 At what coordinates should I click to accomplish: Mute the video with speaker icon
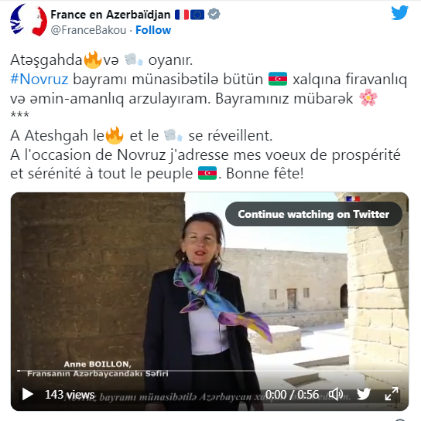[x=336, y=394]
